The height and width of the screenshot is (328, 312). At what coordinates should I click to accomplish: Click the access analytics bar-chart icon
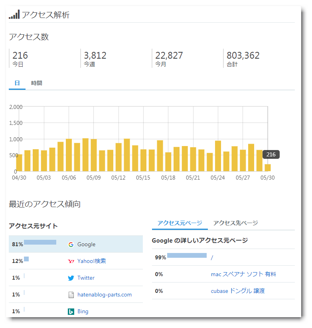point(14,14)
